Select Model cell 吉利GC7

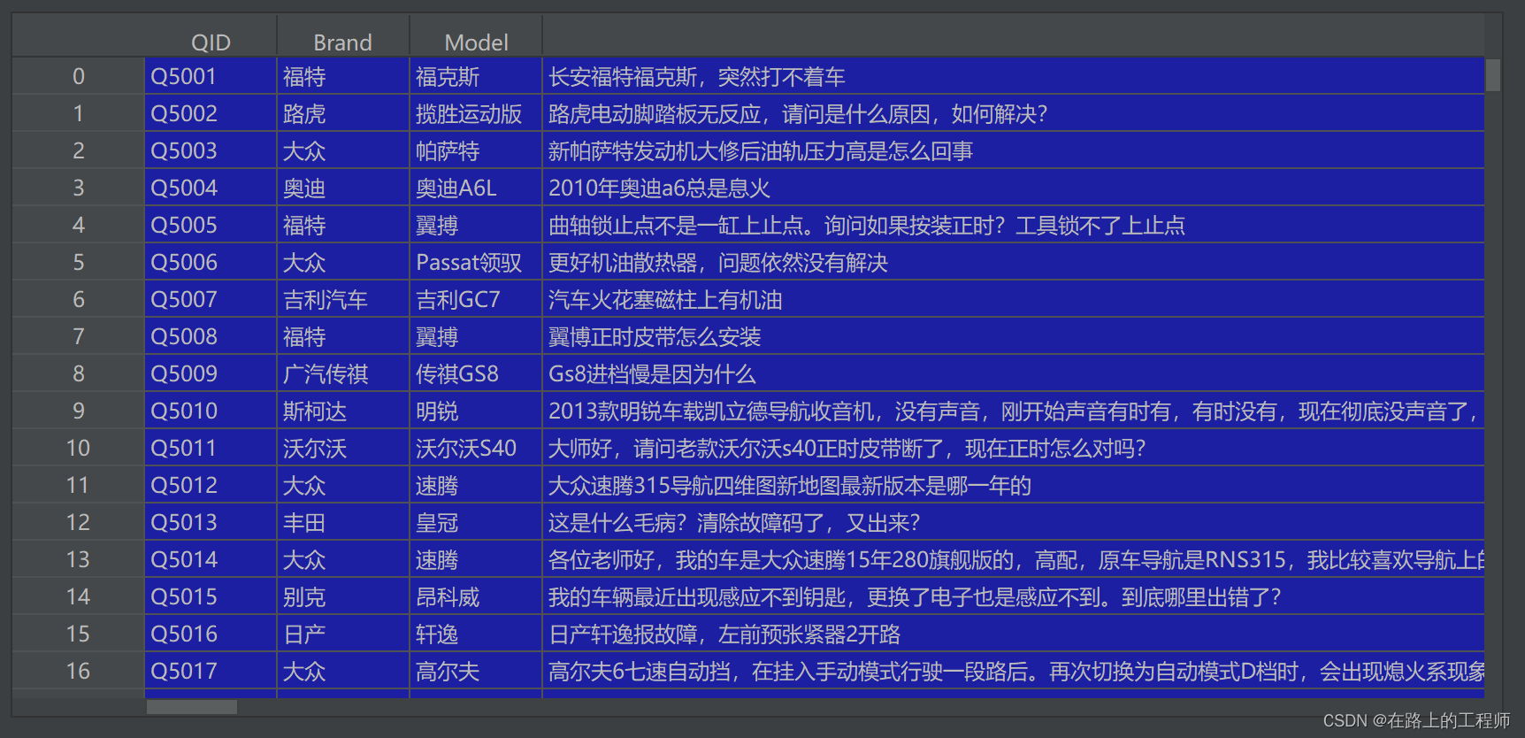pyautogui.click(x=476, y=300)
